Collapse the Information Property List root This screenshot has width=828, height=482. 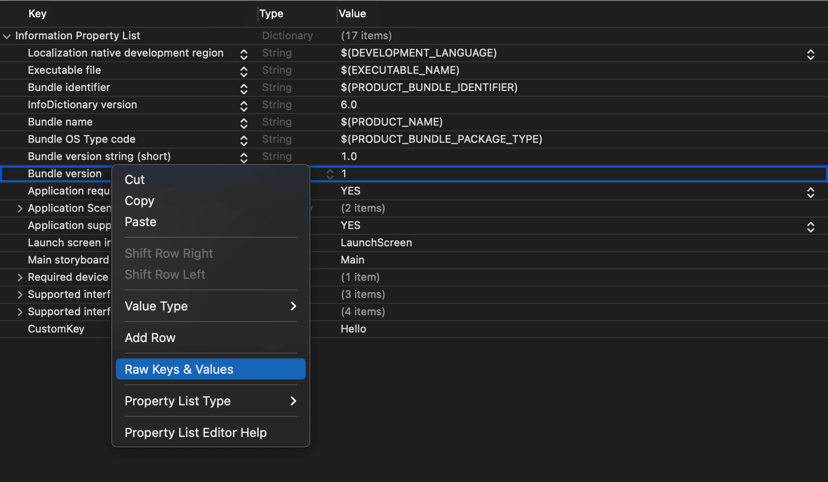point(7,36)
